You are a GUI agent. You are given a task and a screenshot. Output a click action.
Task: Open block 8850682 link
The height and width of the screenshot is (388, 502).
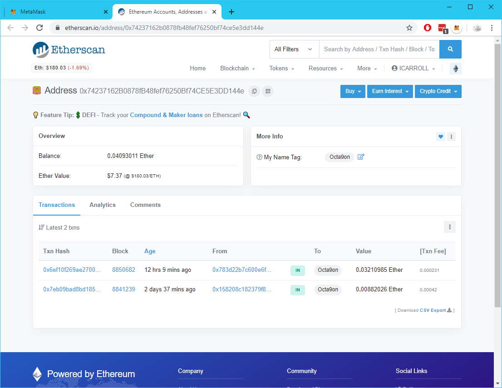click(x=123, y=270)
